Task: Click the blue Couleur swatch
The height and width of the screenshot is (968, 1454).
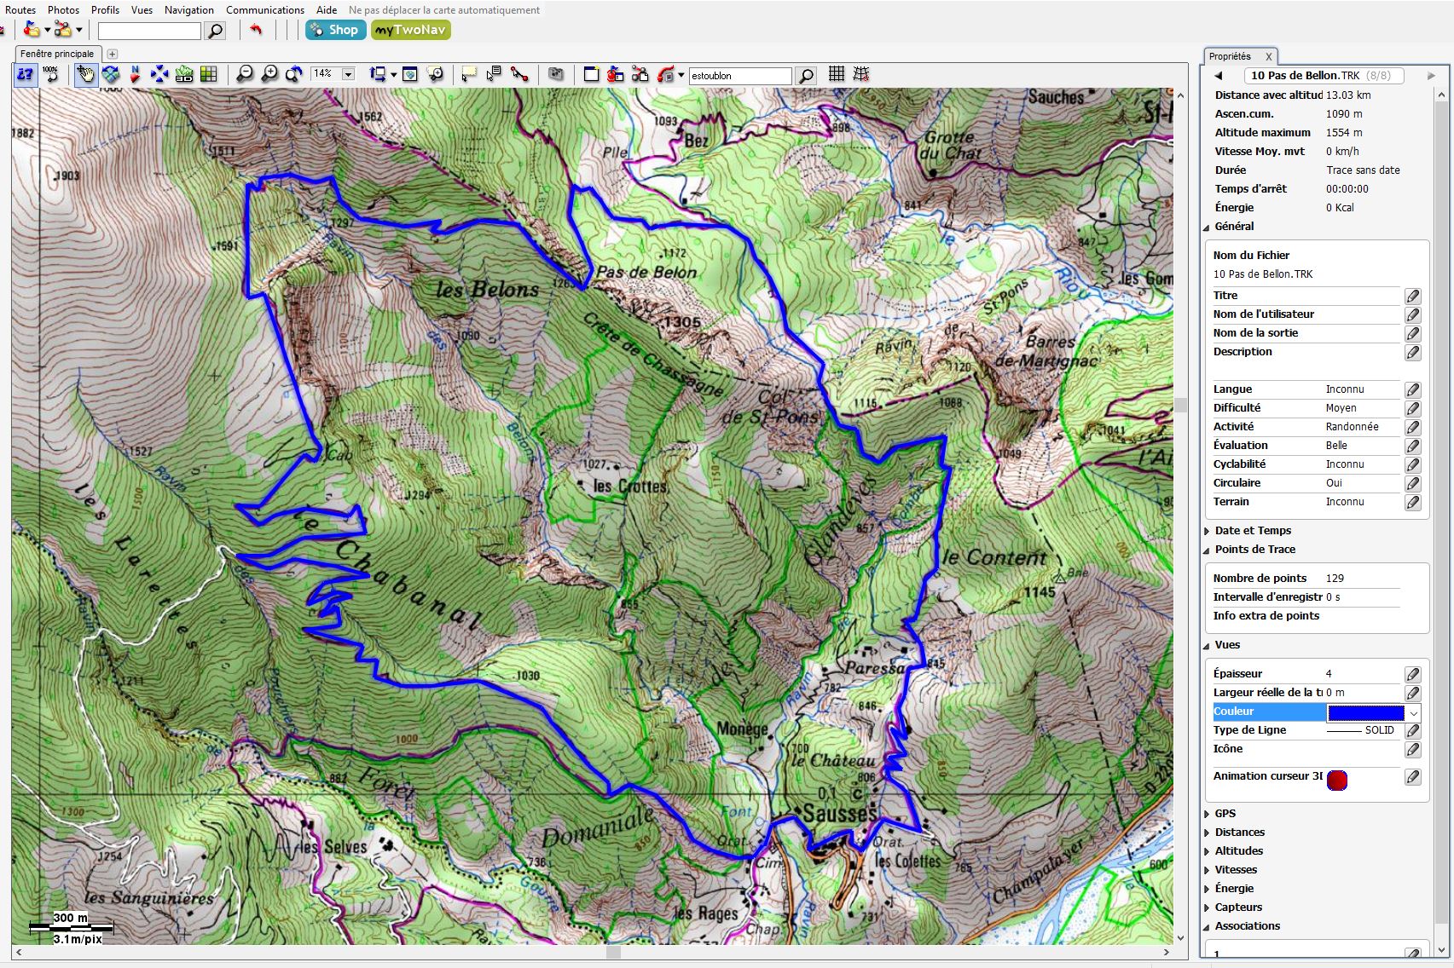Action: (1365, 712)
